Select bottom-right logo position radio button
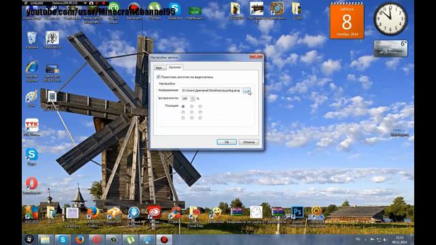Image resolution: width=436 pixels, height=245 pixels. [200, 118]
